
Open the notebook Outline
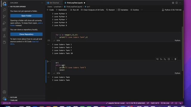(135, 10)
